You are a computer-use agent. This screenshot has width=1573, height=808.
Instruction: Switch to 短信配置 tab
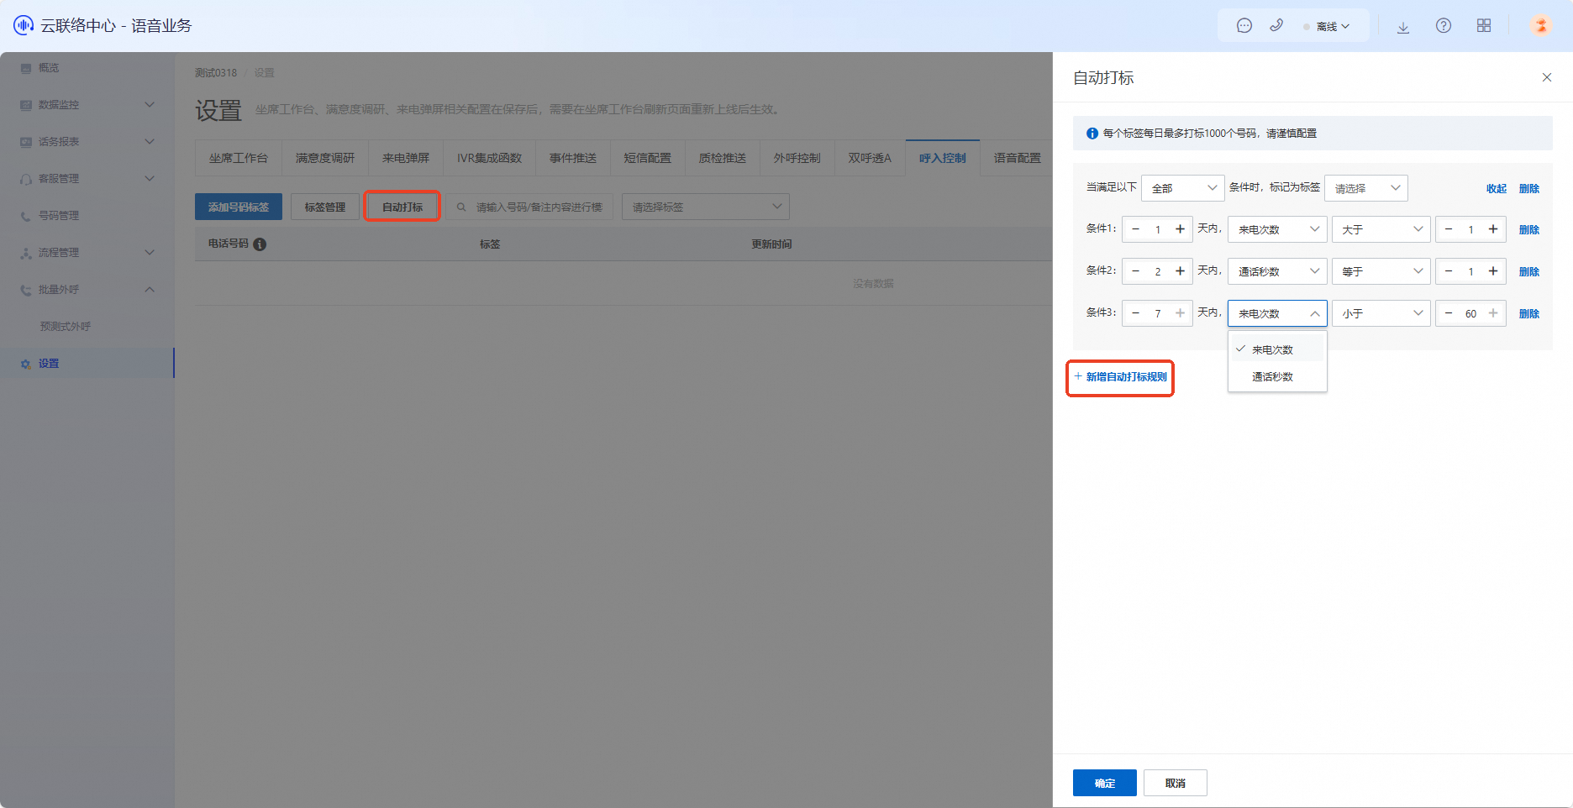pyautogui.click(x=647, y=158)
